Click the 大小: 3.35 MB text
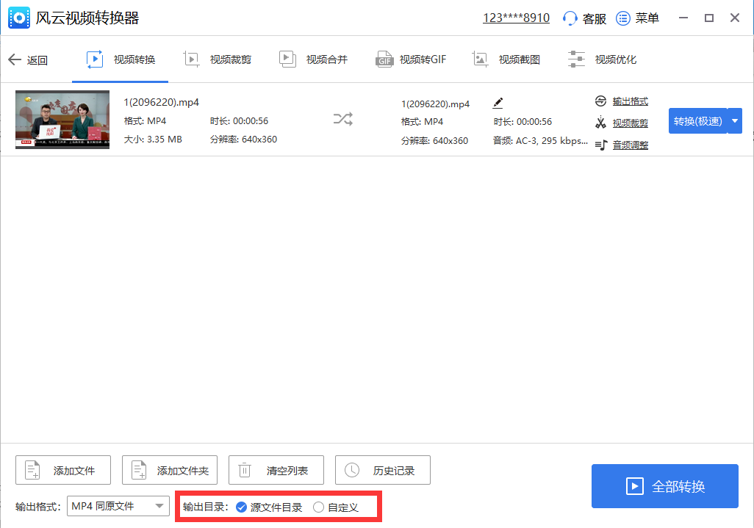Screen dimensions: 754x528 tap(153, 140)
